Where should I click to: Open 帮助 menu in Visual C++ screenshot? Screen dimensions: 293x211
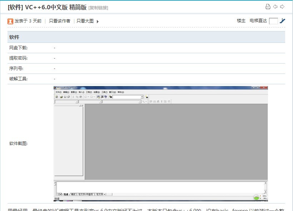pyautogui.click(x=121, y=92)
